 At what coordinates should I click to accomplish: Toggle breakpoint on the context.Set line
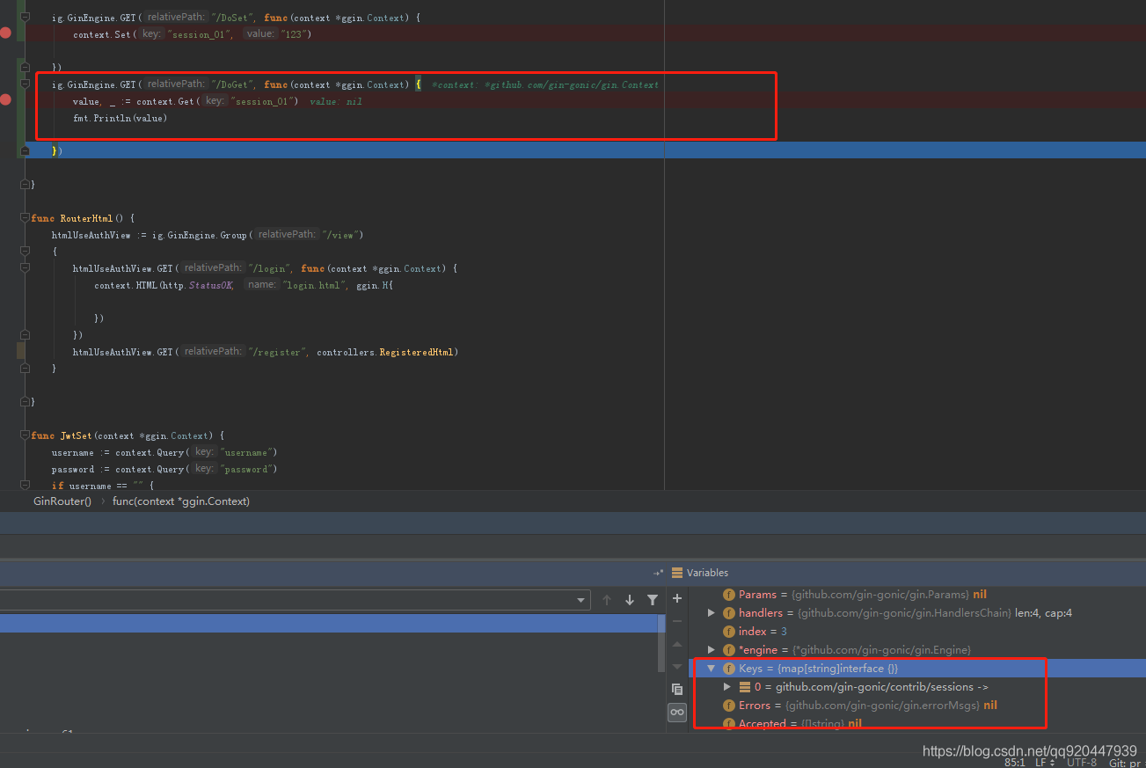coord(5,33)
